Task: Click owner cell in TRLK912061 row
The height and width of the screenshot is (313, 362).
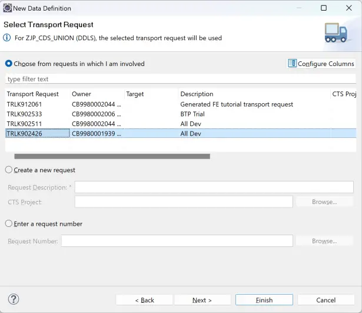Action: click(x=97, y=104)
